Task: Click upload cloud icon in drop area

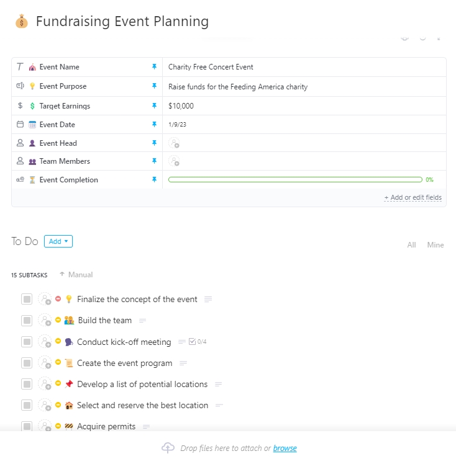Action: (168, 448)
